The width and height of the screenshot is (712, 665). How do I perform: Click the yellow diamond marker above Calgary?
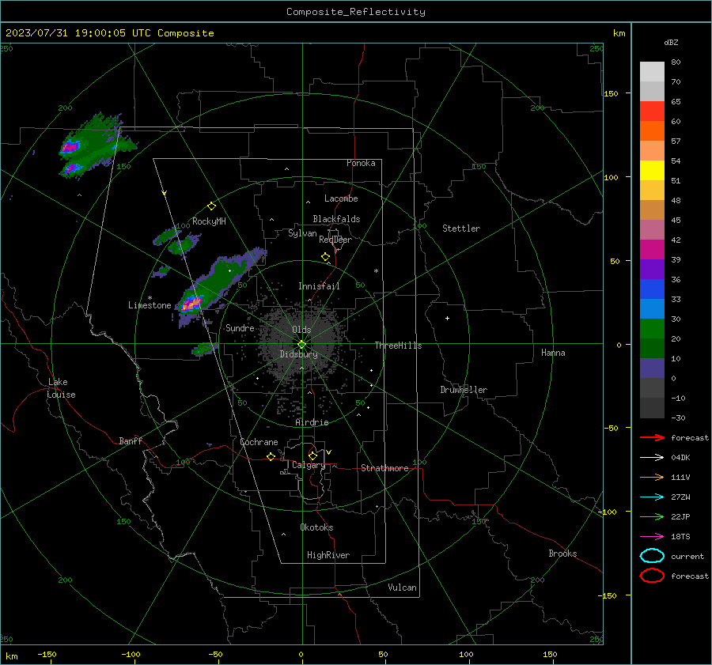click(x=312, y=455)
